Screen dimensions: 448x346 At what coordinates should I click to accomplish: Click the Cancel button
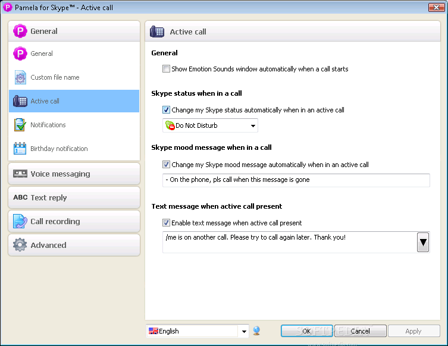click(x=361, y=331)
